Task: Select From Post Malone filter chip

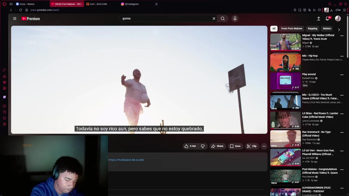Action: point(291,29)
